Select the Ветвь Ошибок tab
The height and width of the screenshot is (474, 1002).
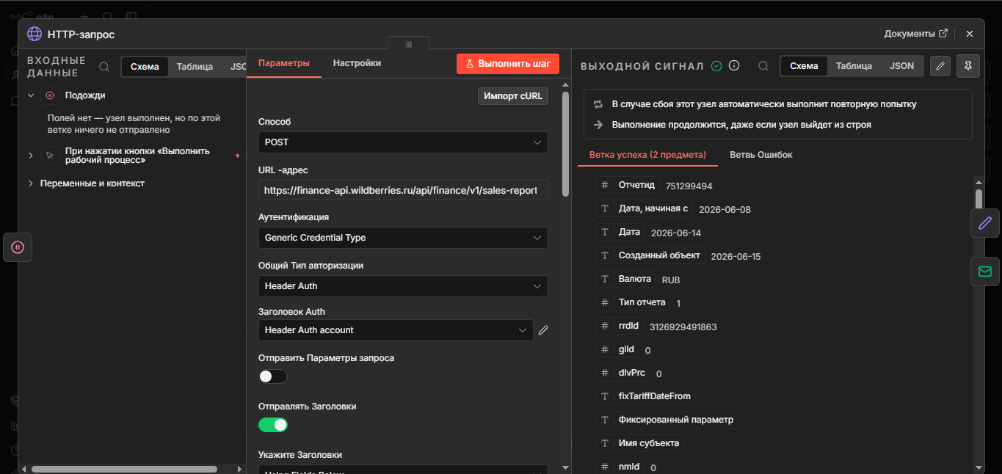click(760, 155)
